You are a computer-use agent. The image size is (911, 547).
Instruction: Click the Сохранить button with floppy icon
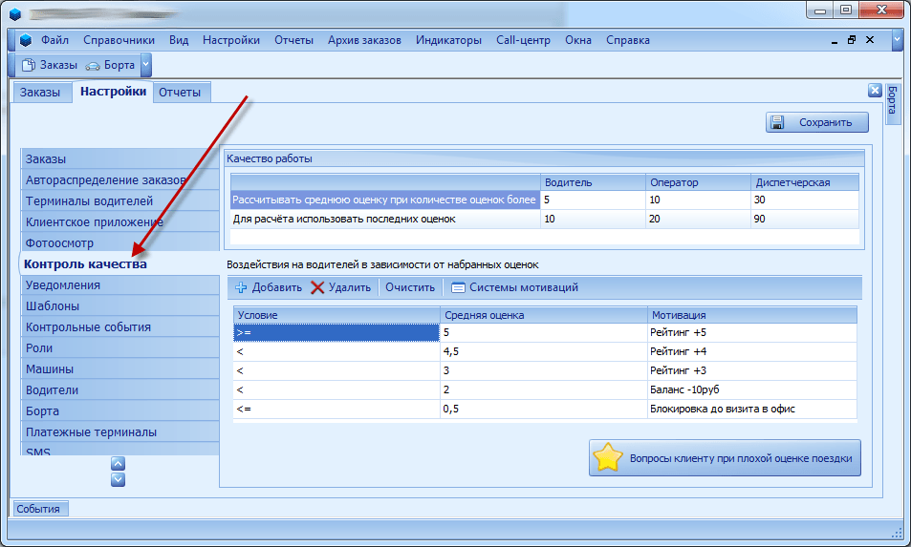point(817,122)
